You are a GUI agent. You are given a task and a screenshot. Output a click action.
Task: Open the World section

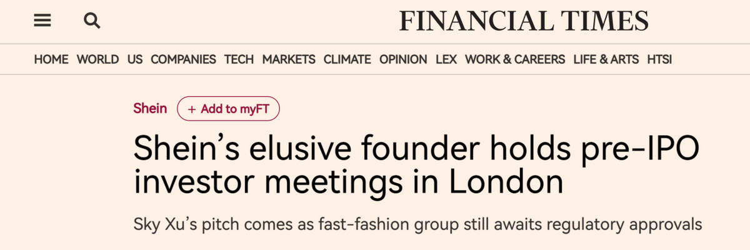point(97,59)
